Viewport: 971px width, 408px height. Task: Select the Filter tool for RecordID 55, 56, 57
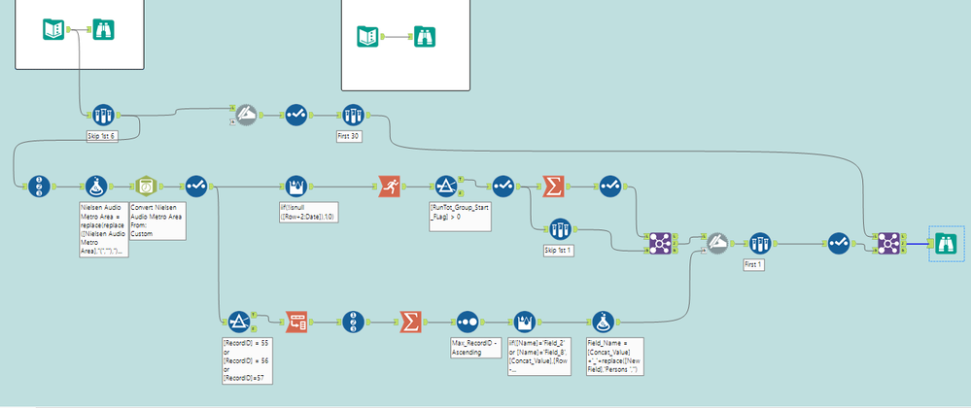[x=238, y=322]
